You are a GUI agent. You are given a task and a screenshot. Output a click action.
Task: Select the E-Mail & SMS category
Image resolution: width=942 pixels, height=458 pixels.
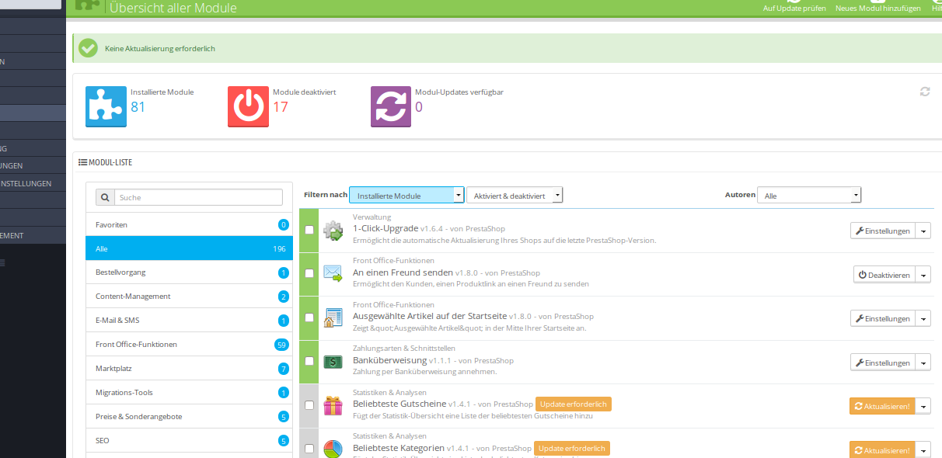coord(189,321)
